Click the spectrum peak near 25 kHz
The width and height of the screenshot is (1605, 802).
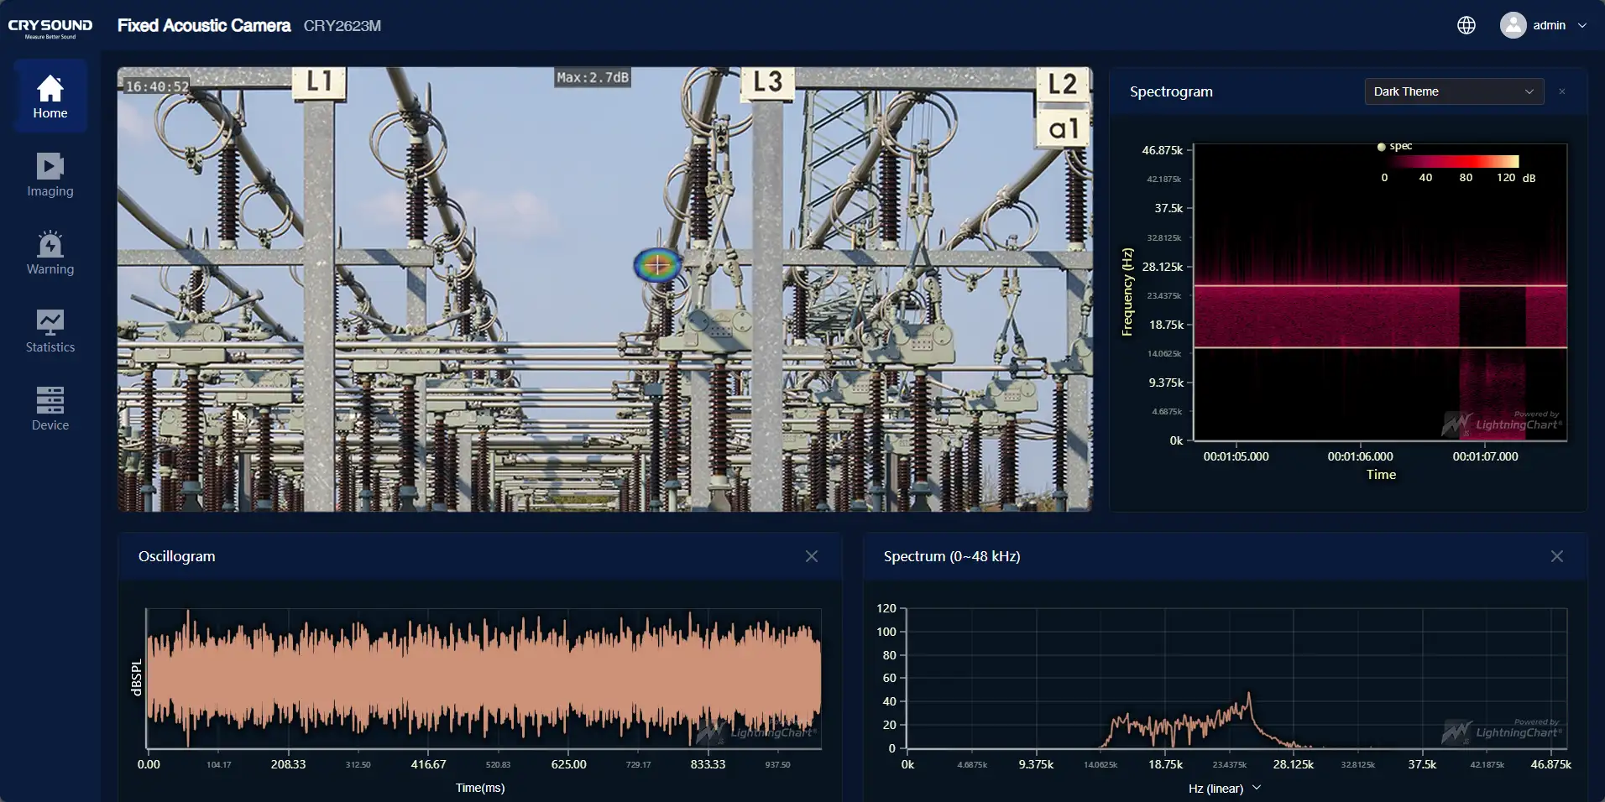(x=1249, y=695)
